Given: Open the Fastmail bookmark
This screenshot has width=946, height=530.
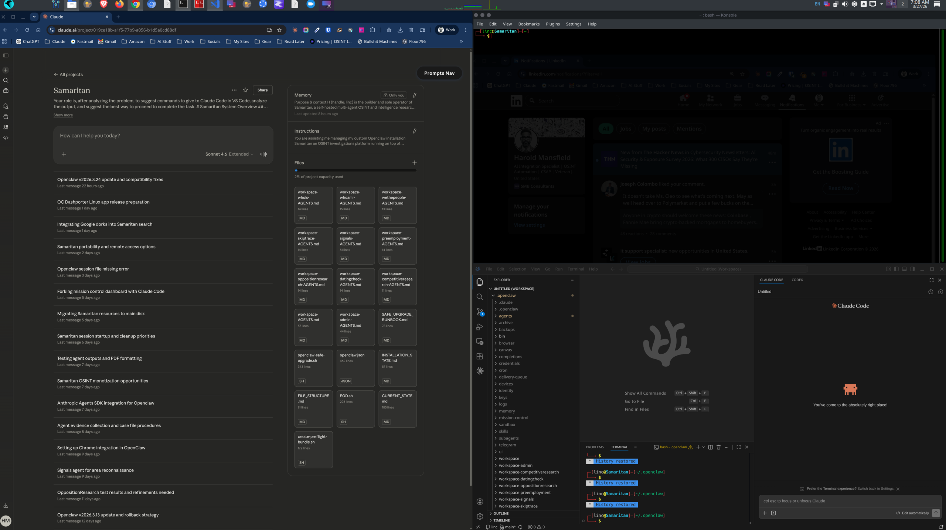Looking at the screenshot, I should pyautogui.click(x=82, y=41).
